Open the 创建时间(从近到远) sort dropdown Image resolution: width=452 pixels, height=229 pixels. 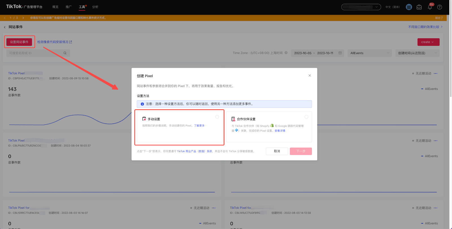[418, 53]
